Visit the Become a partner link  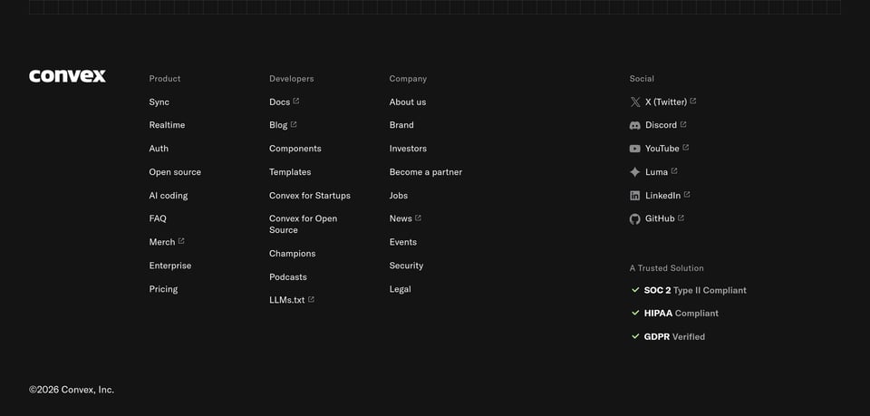426,172
